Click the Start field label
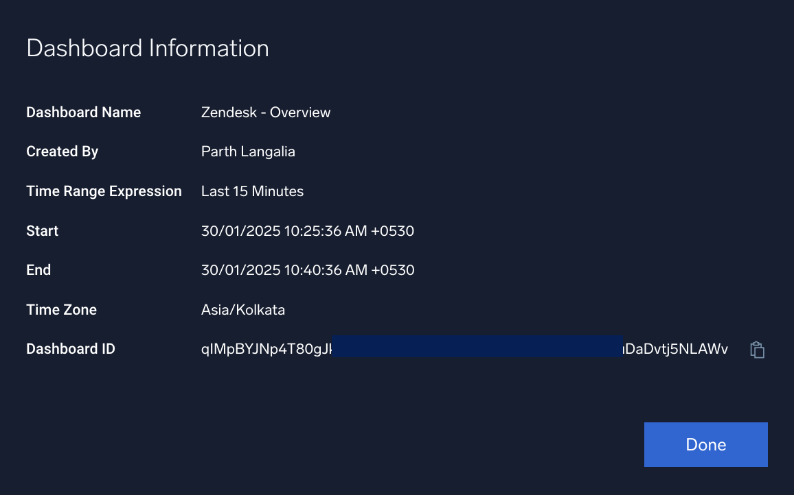Image resolution: width=794 pixels, height=495 pixels. [42, 231]
